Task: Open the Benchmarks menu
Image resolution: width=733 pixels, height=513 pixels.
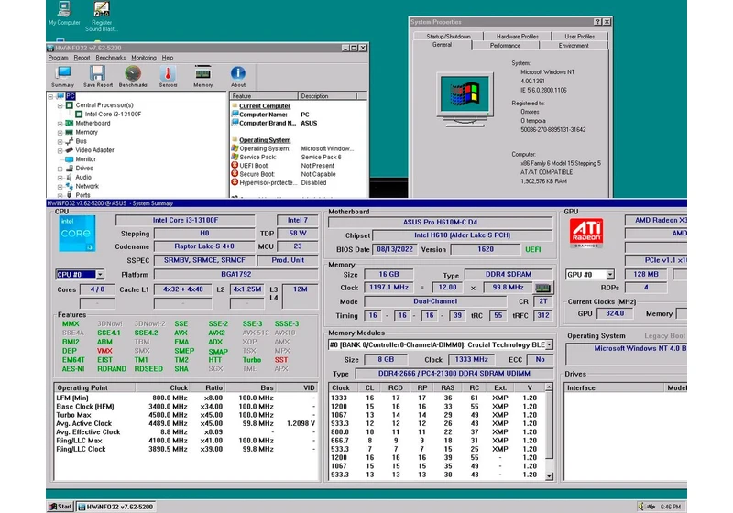Action: (110, 58)
